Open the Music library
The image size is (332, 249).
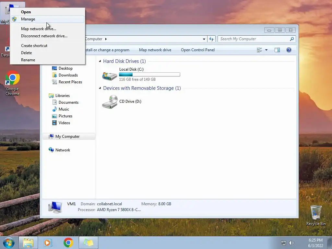[x=64, y=109]
